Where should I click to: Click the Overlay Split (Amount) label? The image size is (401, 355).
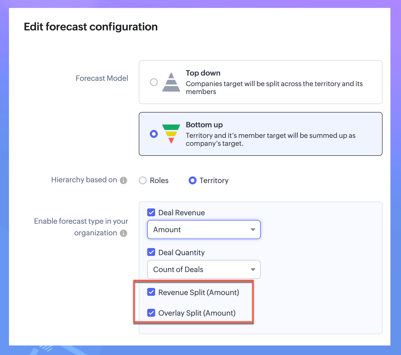pyautogui.click(x=197, y=313)
